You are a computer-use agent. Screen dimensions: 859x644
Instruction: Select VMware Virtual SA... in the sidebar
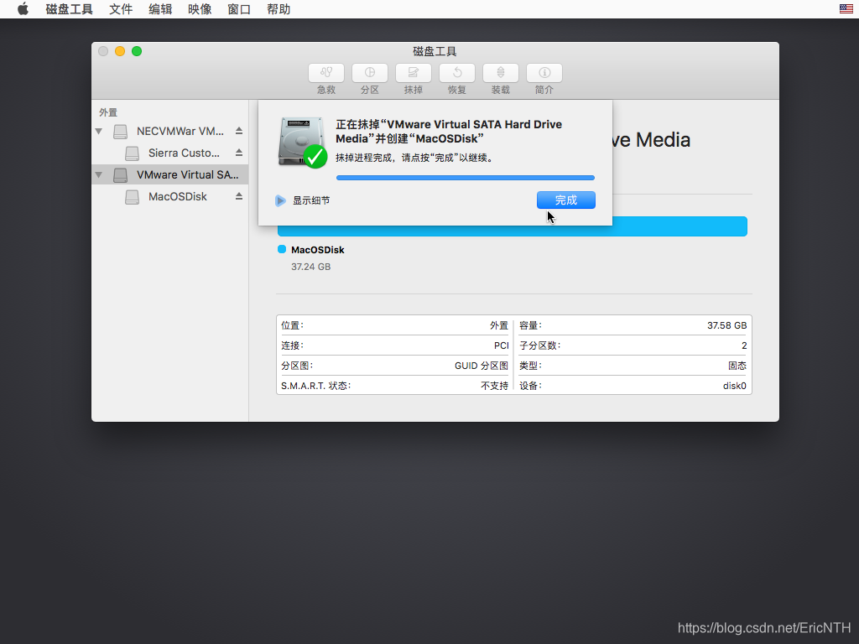tap(169, 174)
